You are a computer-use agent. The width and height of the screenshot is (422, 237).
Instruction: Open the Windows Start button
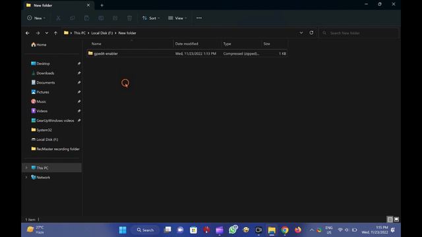click(x=123, y=230)
